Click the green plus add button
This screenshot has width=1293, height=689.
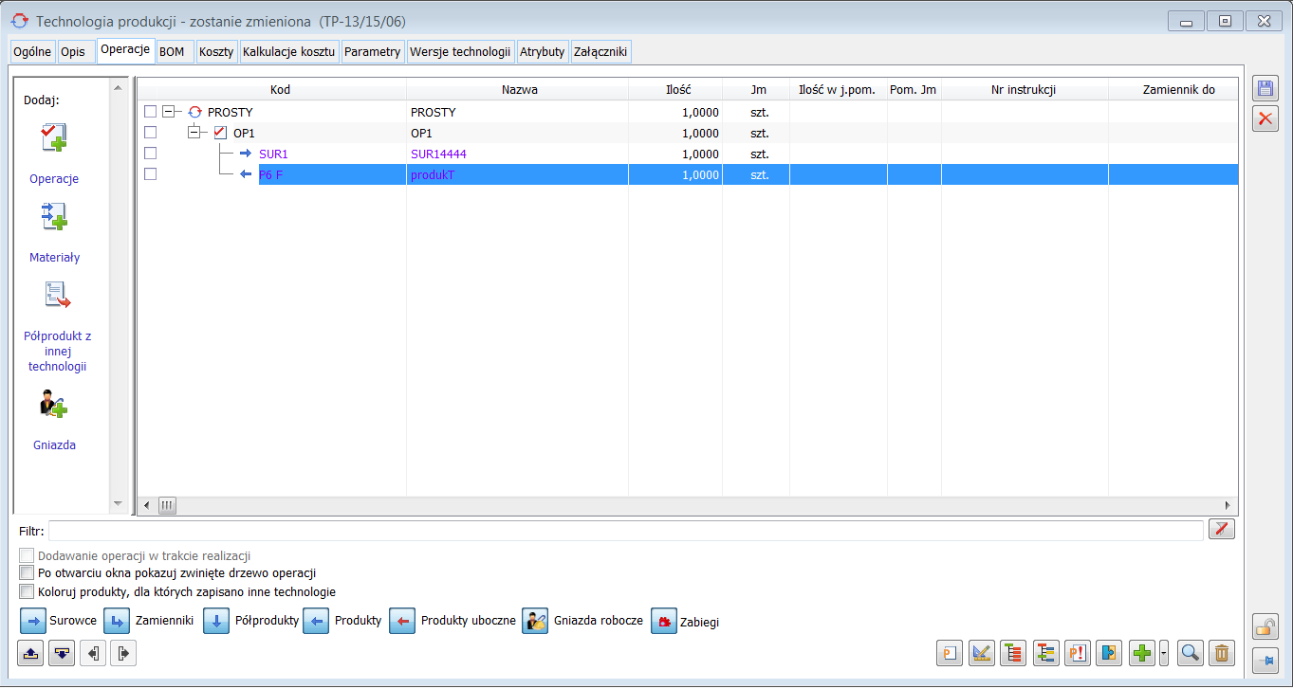[x=1142, y=653]
